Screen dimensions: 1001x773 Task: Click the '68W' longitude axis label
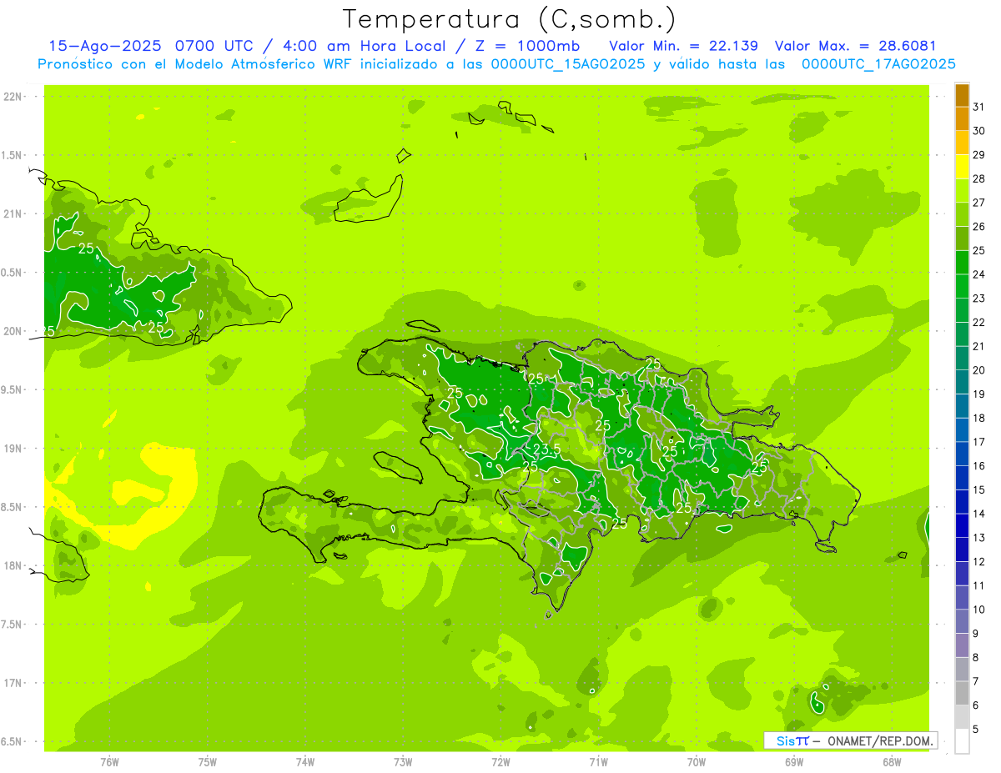click(x=892, y=761)
